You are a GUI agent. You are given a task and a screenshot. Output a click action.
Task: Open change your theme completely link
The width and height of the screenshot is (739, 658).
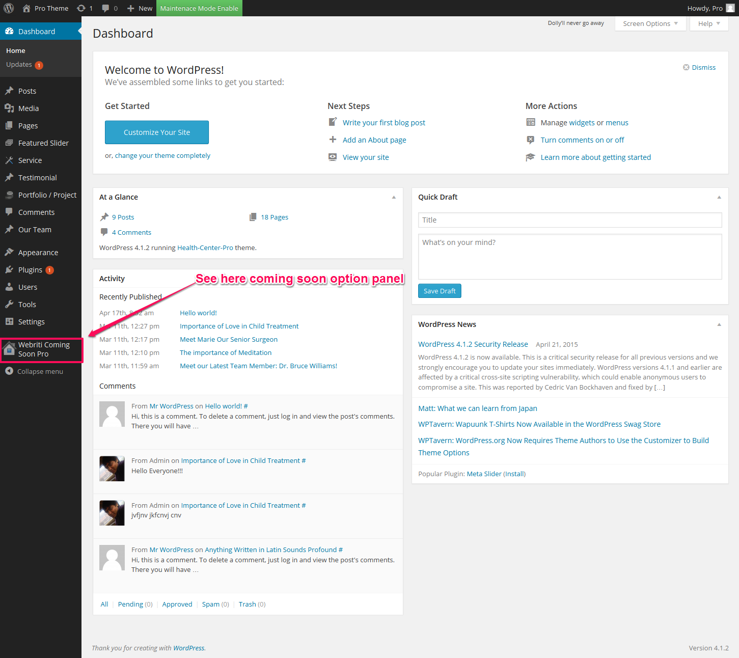[x=162, y=155]
